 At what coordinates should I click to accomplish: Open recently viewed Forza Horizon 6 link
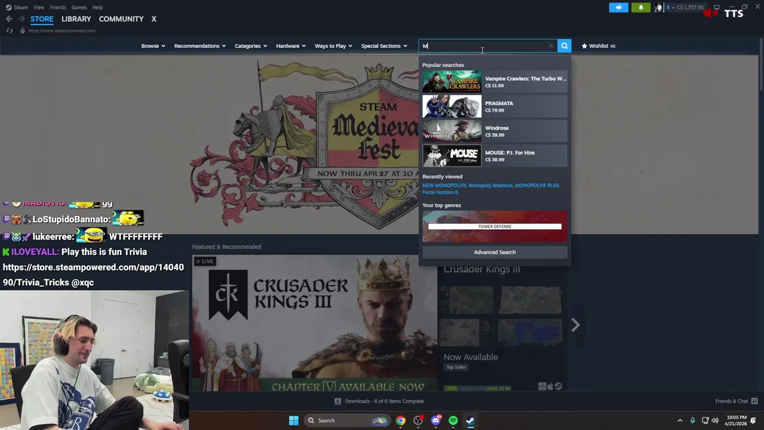[440, 192]
